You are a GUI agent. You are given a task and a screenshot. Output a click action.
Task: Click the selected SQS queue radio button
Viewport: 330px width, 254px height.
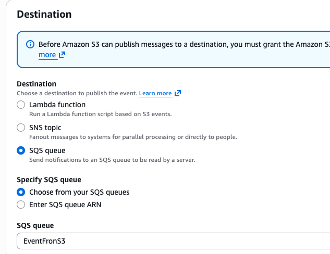[21, 150]
